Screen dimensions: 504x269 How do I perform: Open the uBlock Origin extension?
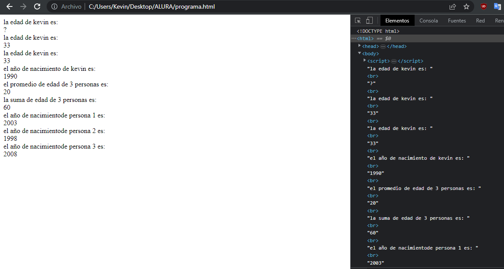[x=483, y=6]
